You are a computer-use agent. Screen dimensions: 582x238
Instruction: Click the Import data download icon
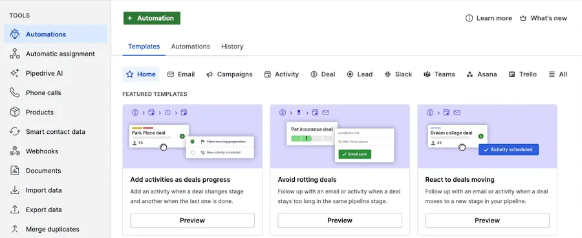15,190
